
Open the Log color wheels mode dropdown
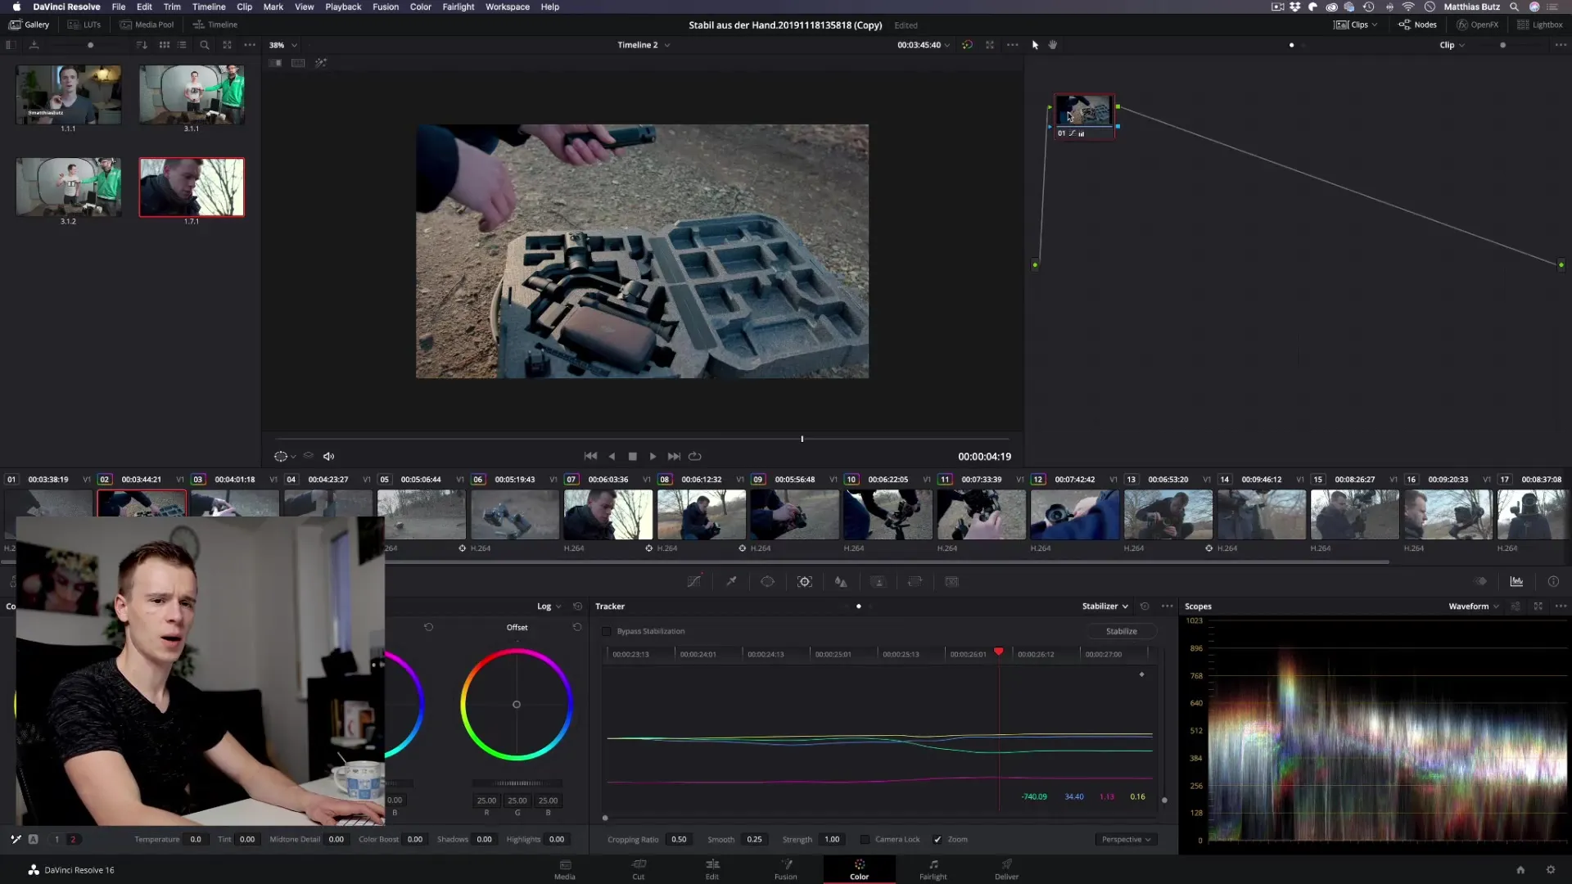tap(549, 607)
